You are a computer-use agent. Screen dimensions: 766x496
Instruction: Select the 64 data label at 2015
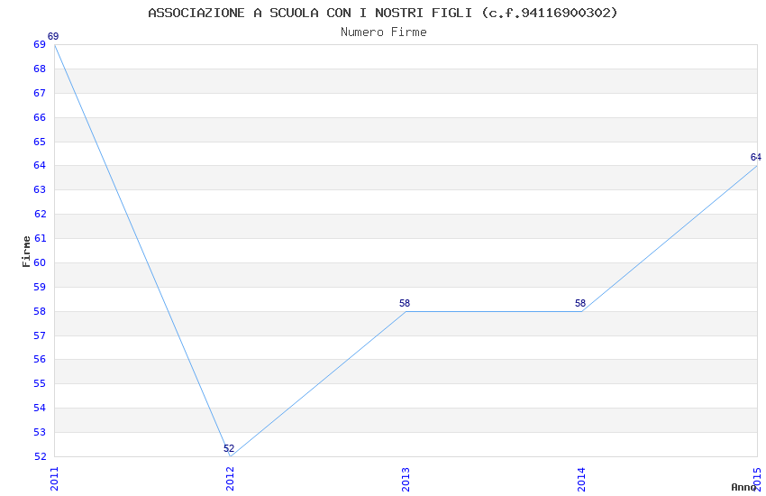pyautogui.click(x=756, y=157)
